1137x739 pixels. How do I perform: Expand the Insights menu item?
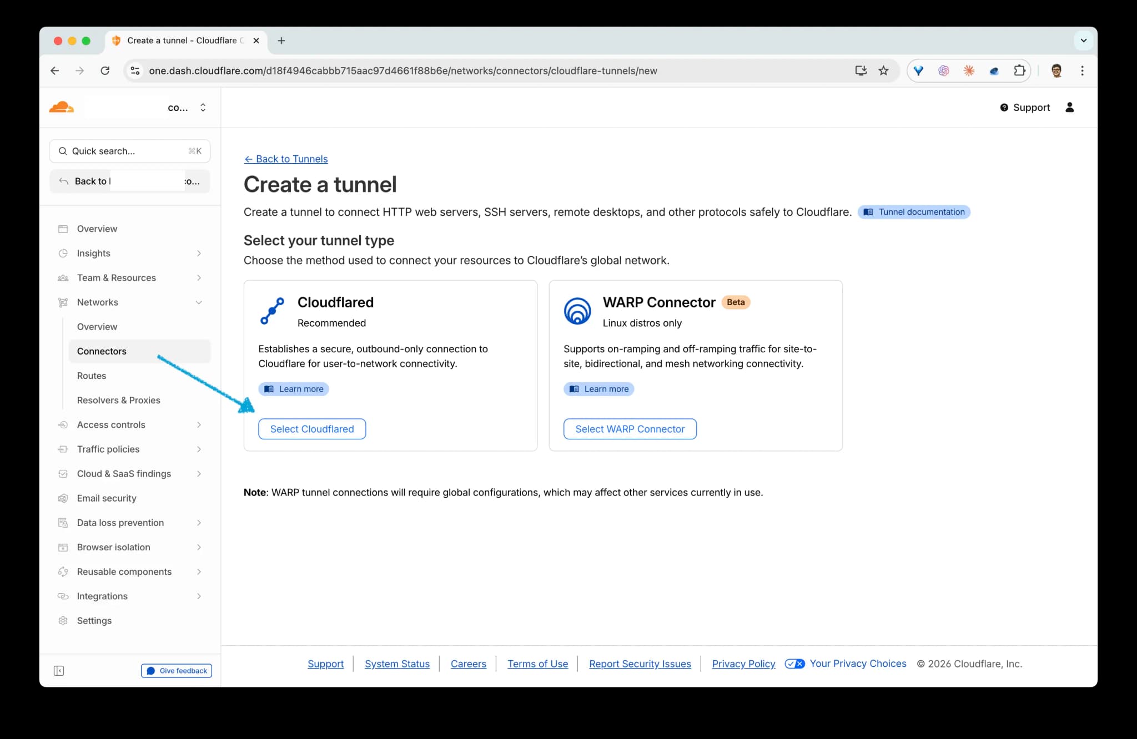point(199,253)
